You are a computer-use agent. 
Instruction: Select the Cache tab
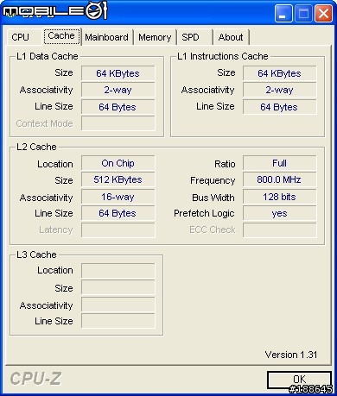pyautogui.click(x=61, y=36)
